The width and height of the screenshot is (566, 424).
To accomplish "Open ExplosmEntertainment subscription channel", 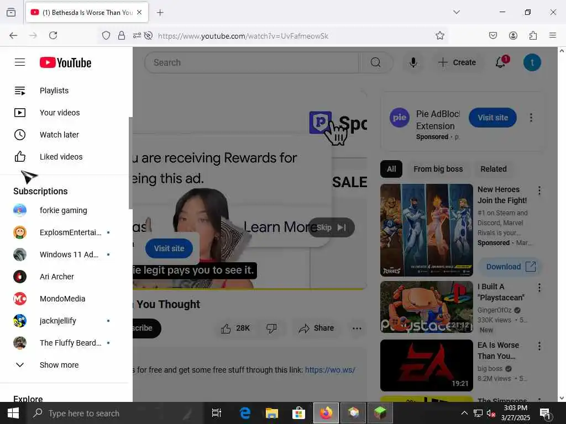I will tap(65, 232).
